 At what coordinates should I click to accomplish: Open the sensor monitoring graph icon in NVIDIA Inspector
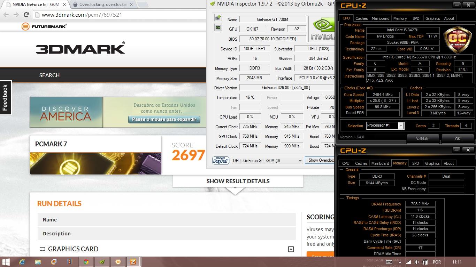pos(218,27)
